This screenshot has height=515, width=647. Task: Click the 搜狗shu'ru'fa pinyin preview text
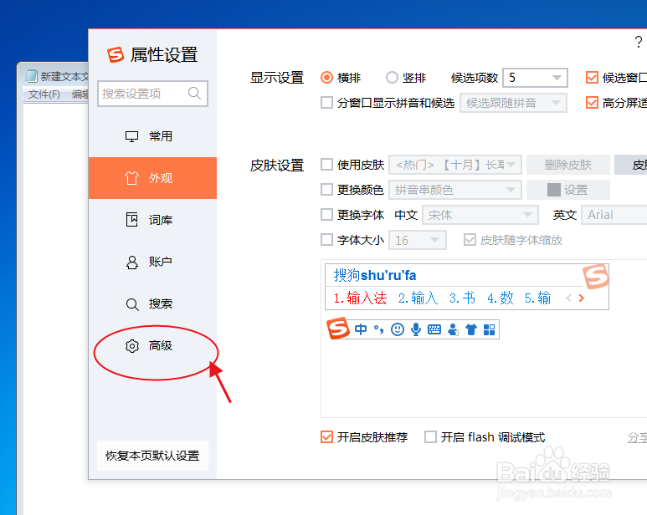[x=375, y=275]
